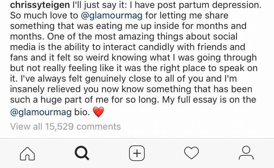Go to the Home feed tab
Viewport: 274px width, 168px height.
pyautogui.click(x=27, y=154)
